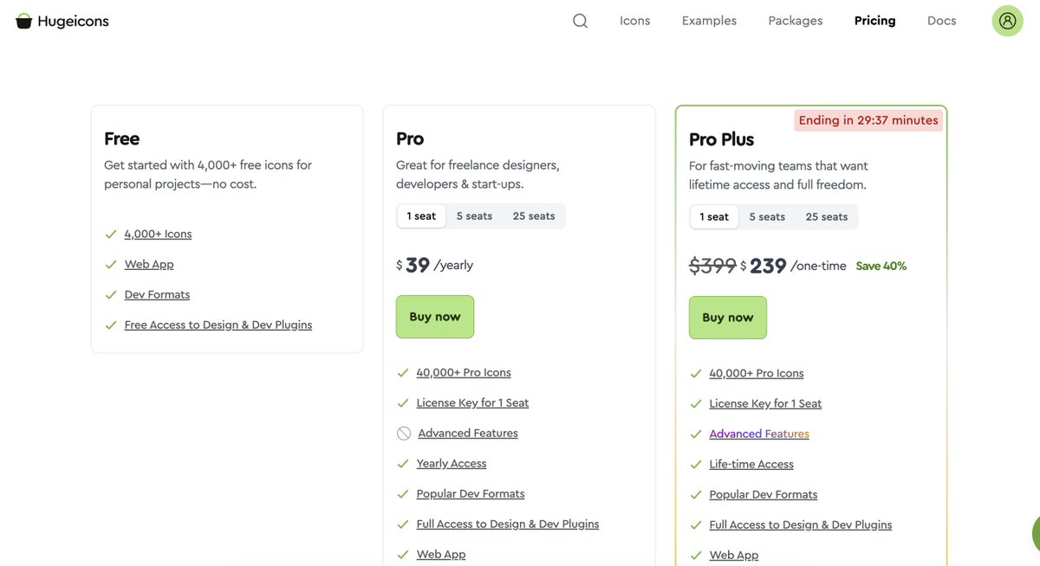Open the Web App link in Free plan
1040x566 pixels.
coord(149,265)
